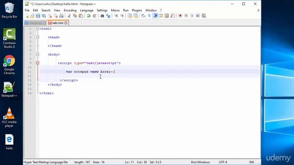The height and width of the screenshot is (165, 294).
Task: Click Save Current Recorded Macro icon
Action: coord(204,16)
